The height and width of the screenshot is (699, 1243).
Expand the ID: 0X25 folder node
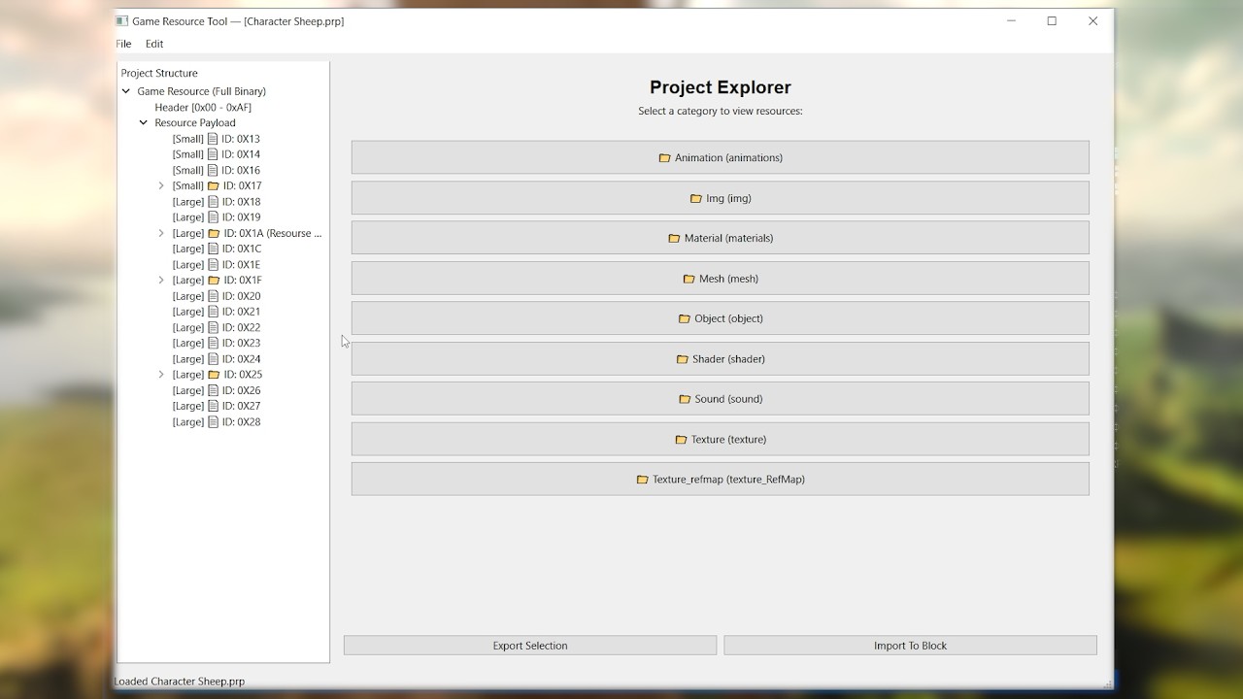(x=161, y=375)
